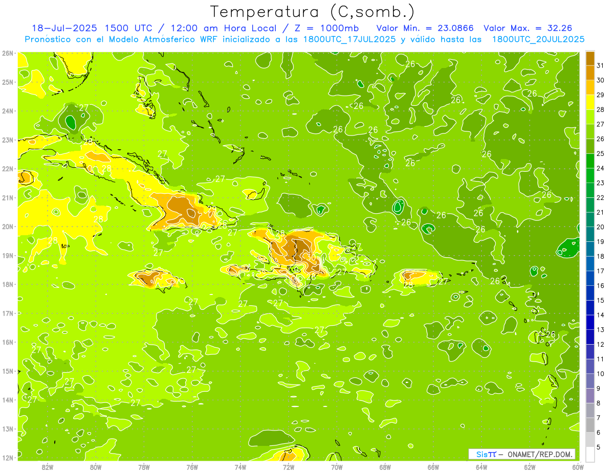Select yellow legend swatch between 28 and 29
Image resolution: width=614 pixels, height=474 pixels.
pyautogui.click(x=590, y=102)
